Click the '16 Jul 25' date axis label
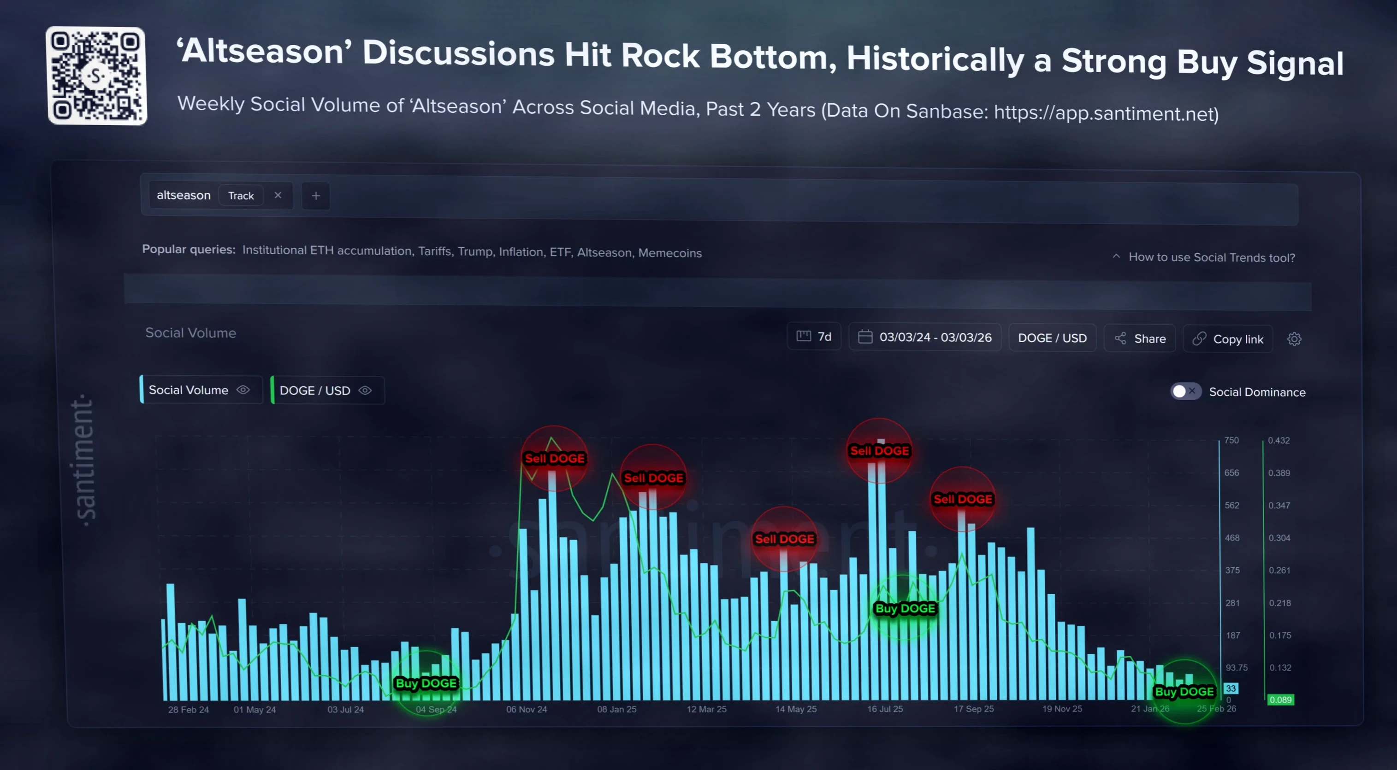This screenshot has width=1397, height=770. (885, 709)
